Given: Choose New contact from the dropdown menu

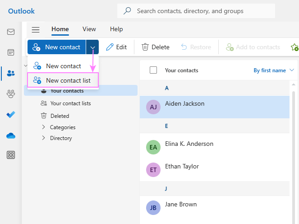Looking at the screenshot, I should pyautogui.click(x=63, y=66).
